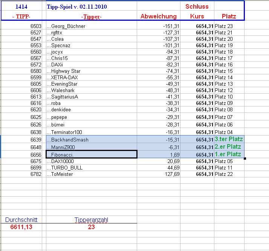
Task: Click the 6654,31 cell in the Fibonacci row
Action: pos(197,154)
